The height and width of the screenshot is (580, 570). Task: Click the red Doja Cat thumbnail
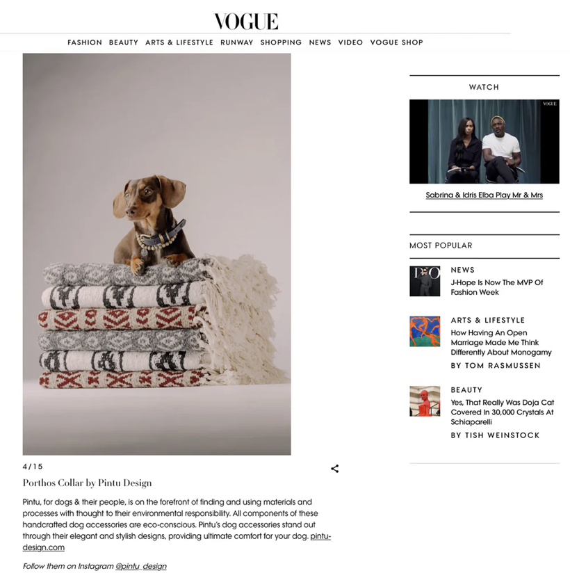pyautogui.click(x=425, y=401)
